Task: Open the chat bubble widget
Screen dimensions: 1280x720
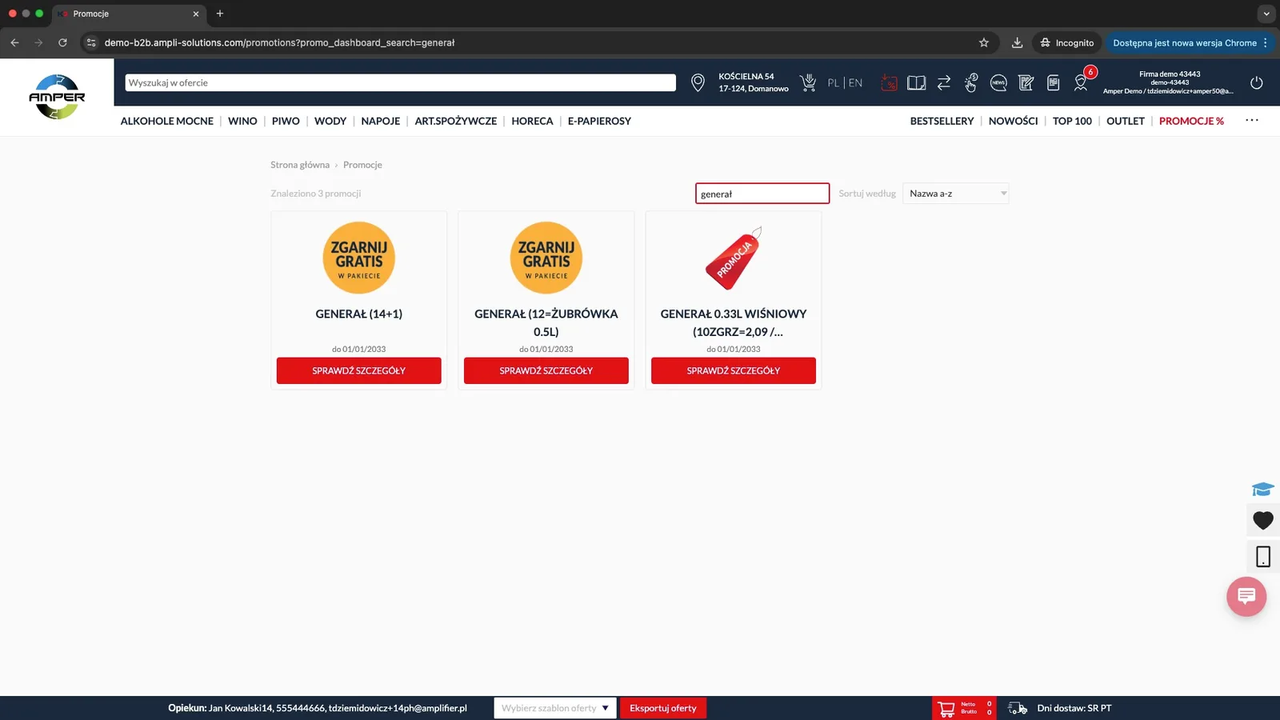Action: pyautogui.click(x=1246, y=596)
